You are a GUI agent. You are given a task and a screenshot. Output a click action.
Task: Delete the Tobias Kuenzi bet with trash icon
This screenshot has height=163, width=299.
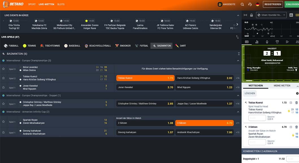coord(296,103)
